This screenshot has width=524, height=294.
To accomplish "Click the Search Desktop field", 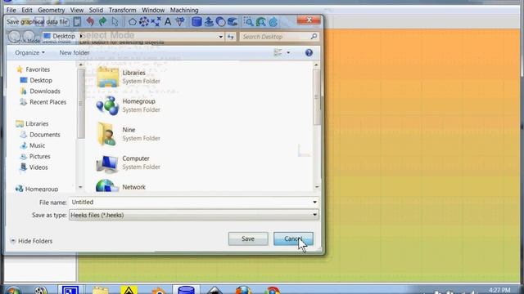I will pos(278,37).
